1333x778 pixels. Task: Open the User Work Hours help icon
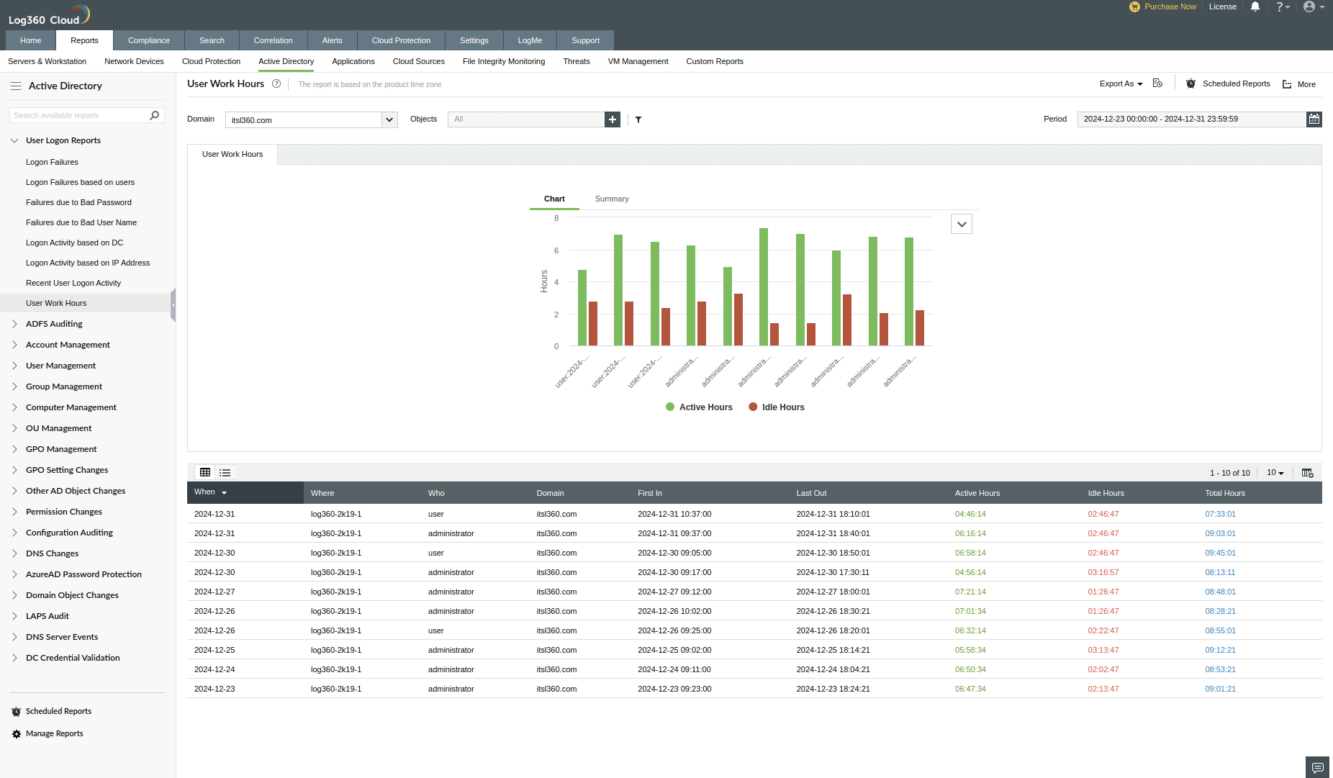pyautogui.click(x=276, y=84)
